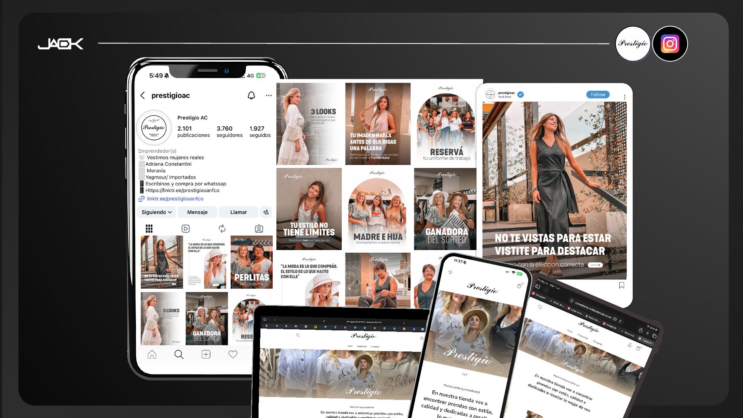Screen dimensions: 743x418
Task: Tap the heart activity icon
Action: (233, 354)
